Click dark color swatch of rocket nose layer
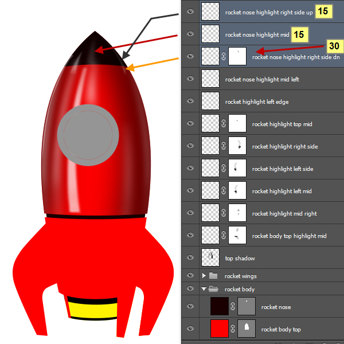 pos(220,307)
